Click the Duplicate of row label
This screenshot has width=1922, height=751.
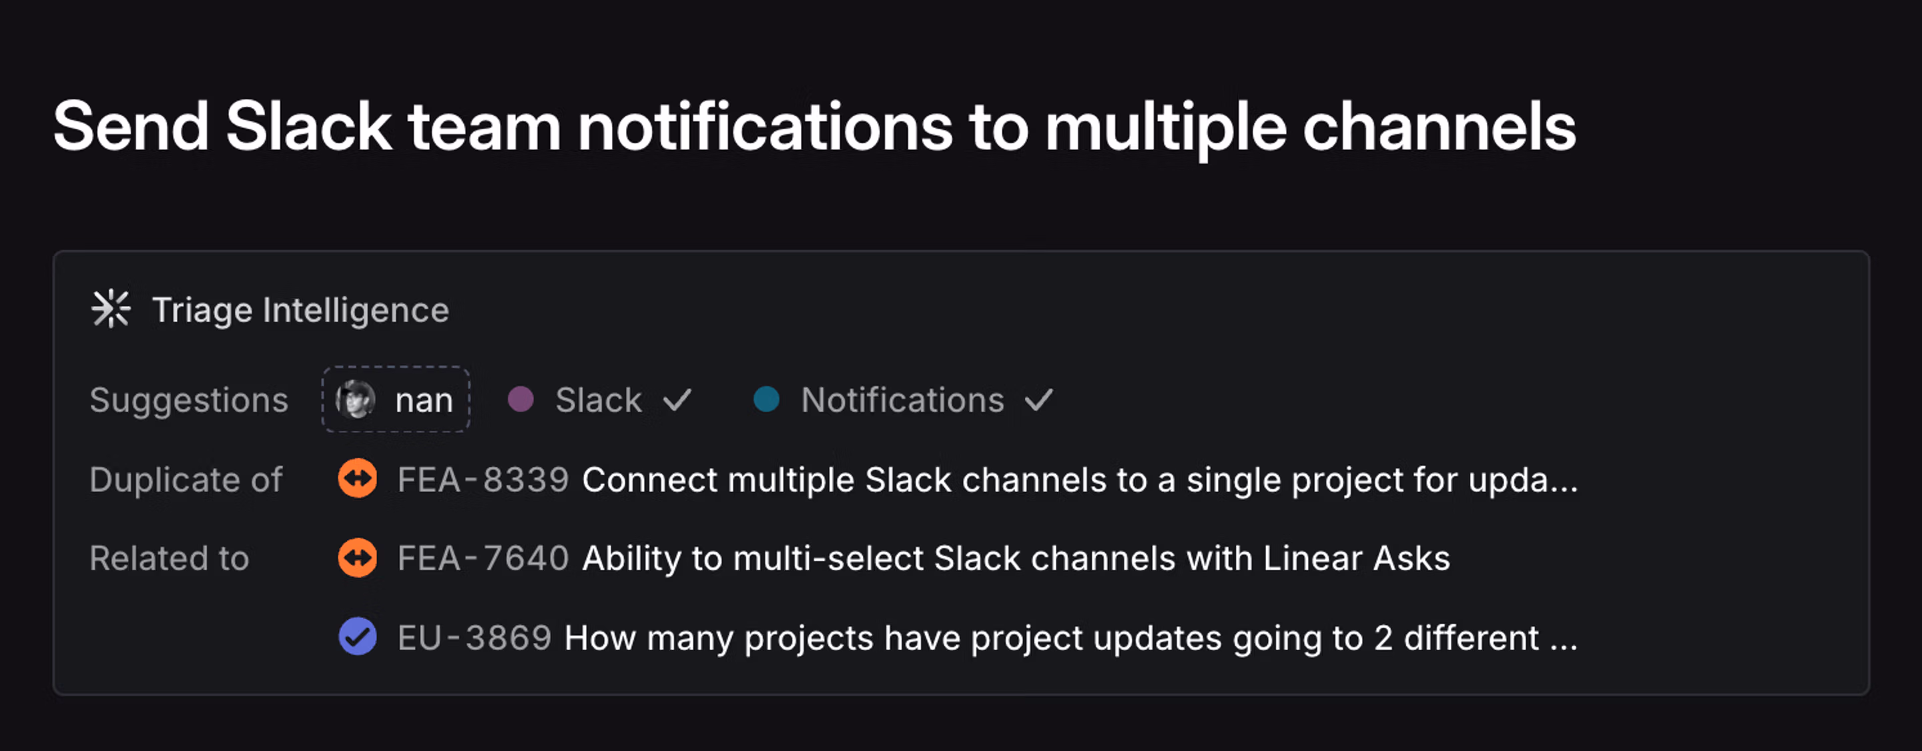186,480
